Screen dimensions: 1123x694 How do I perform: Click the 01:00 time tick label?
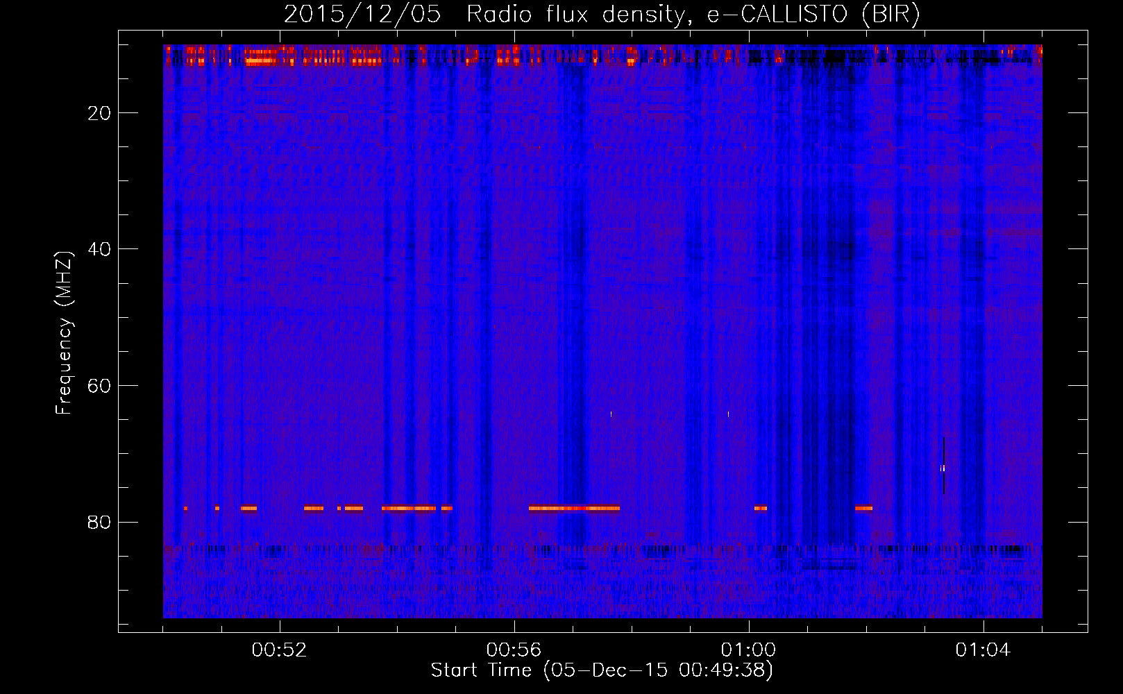point(748,650)
